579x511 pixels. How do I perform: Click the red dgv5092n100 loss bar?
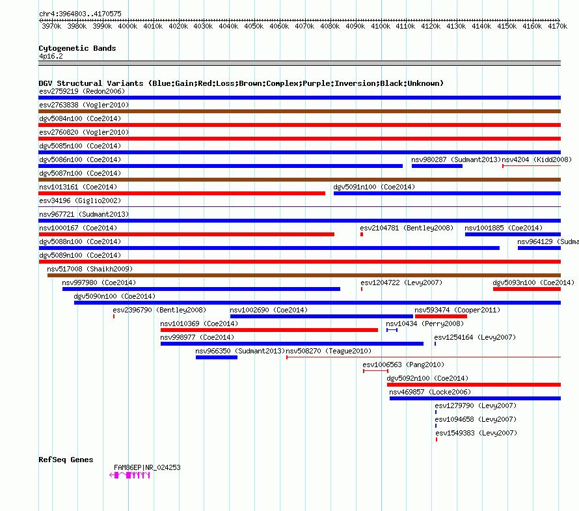coord(474,385)
